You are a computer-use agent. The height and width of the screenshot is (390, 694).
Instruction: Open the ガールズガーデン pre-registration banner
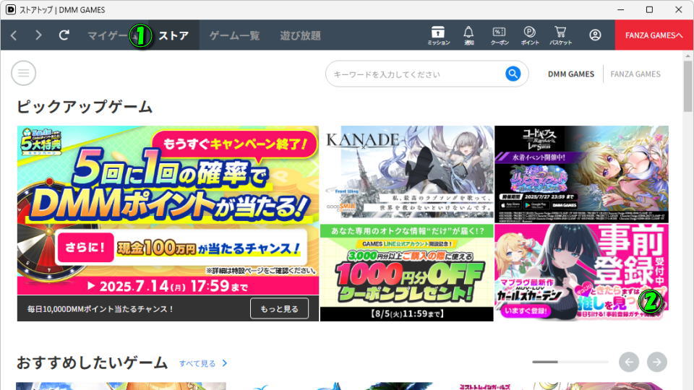click(581, 272)
